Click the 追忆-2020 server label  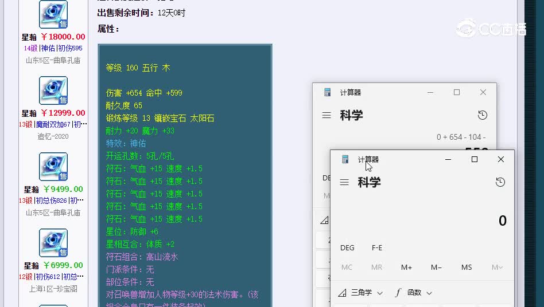(53, 136)
